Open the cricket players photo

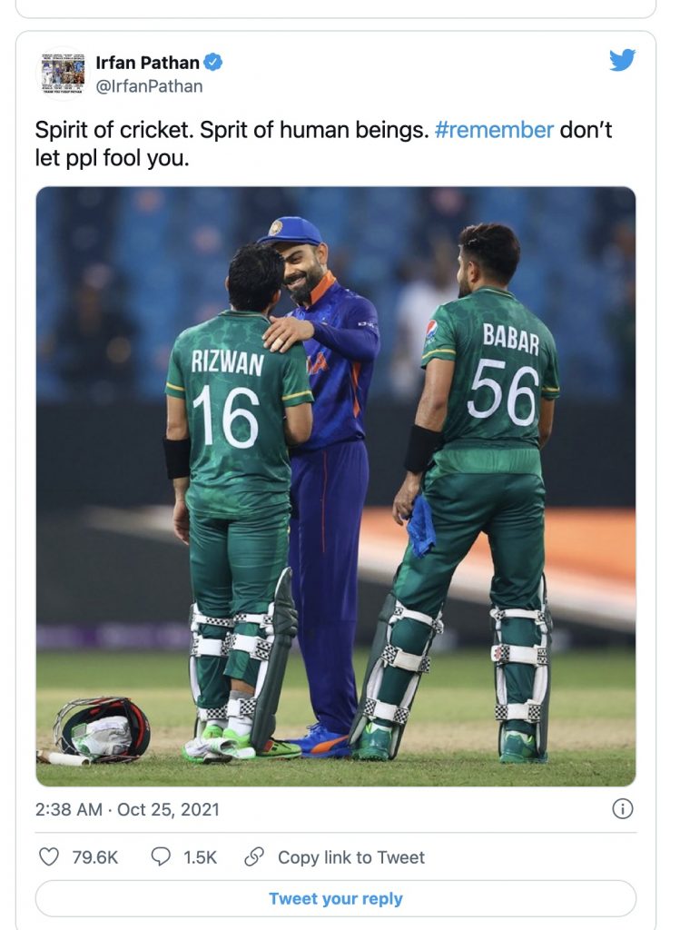(x=336, y=487)
